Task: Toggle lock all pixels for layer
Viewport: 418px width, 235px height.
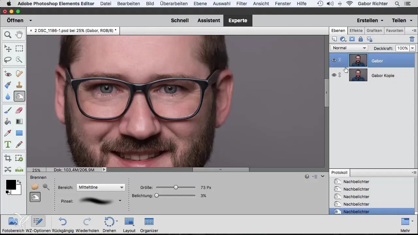Action: (361, 39)
